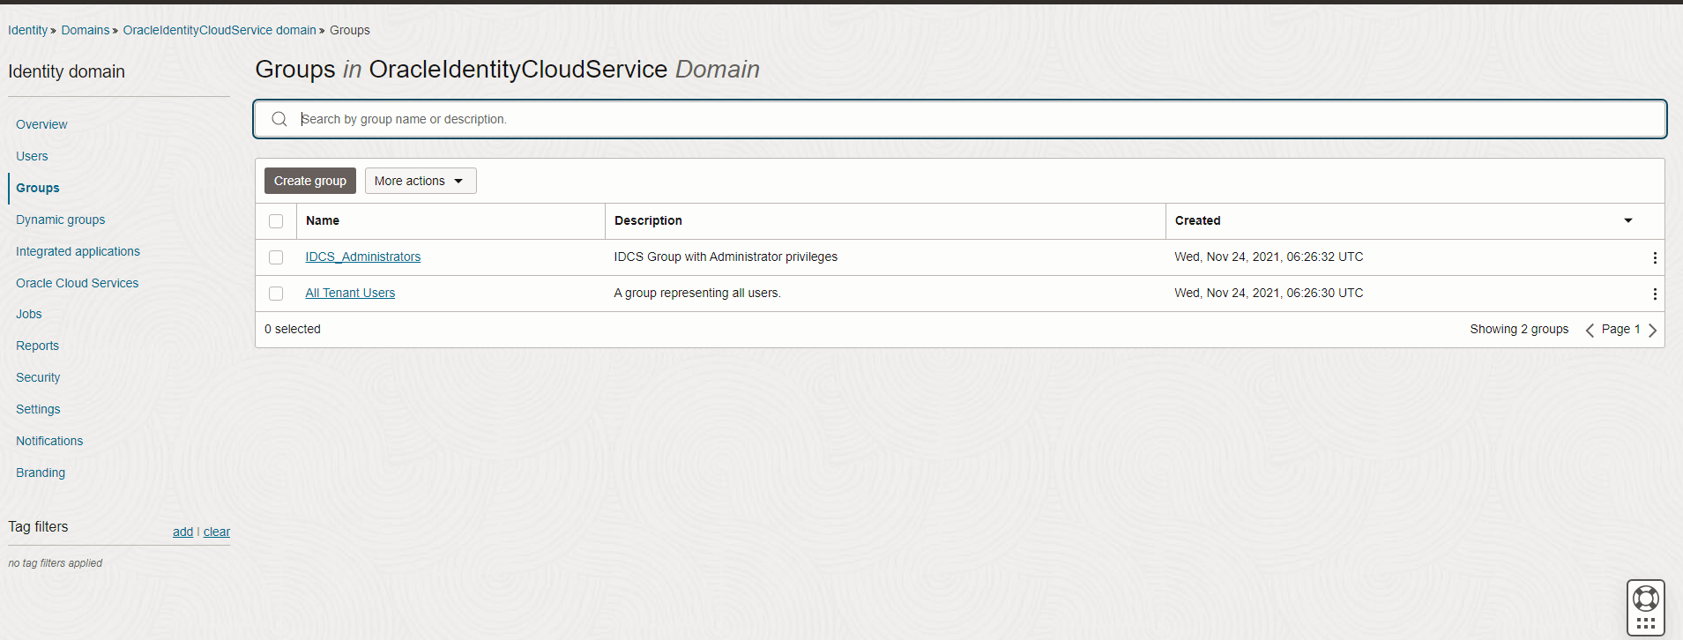Open Branding in the sidebar
The width and height of the screenshot is (1683, 640).
[x=41, y=473]
